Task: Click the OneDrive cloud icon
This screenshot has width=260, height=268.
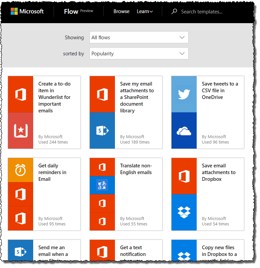Action: [184, 130]
